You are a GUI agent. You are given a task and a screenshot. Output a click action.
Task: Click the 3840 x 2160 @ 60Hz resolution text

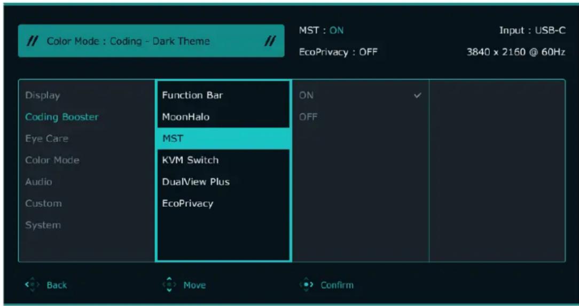(516, 52)
